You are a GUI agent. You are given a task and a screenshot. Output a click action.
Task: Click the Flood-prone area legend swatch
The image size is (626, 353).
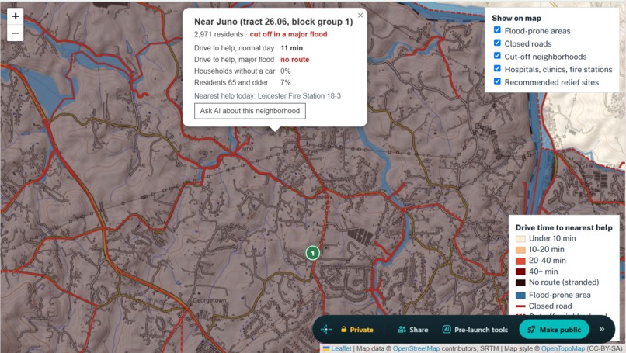click(x=520, y=295)
